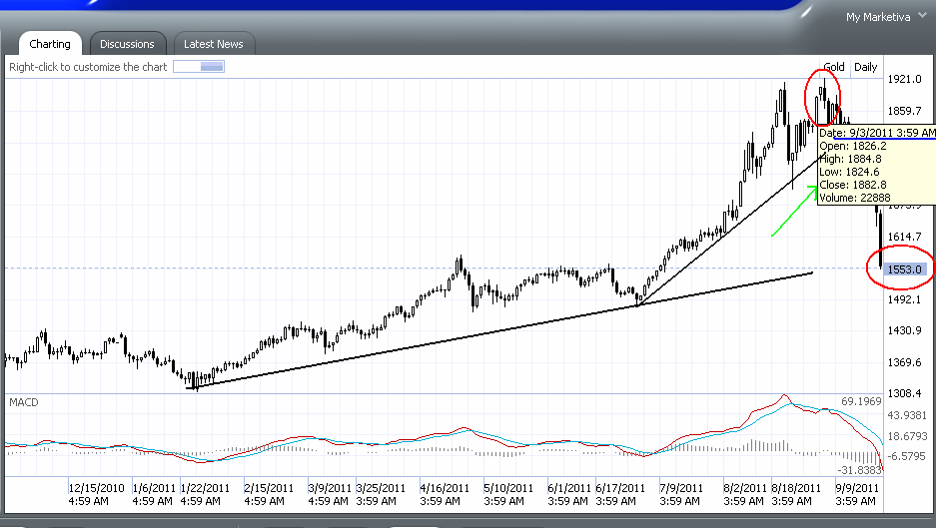Image resolution: width=936 pixels, height=528 pixels.
Task: Open the Discussions tab
Action: (127, 44)
